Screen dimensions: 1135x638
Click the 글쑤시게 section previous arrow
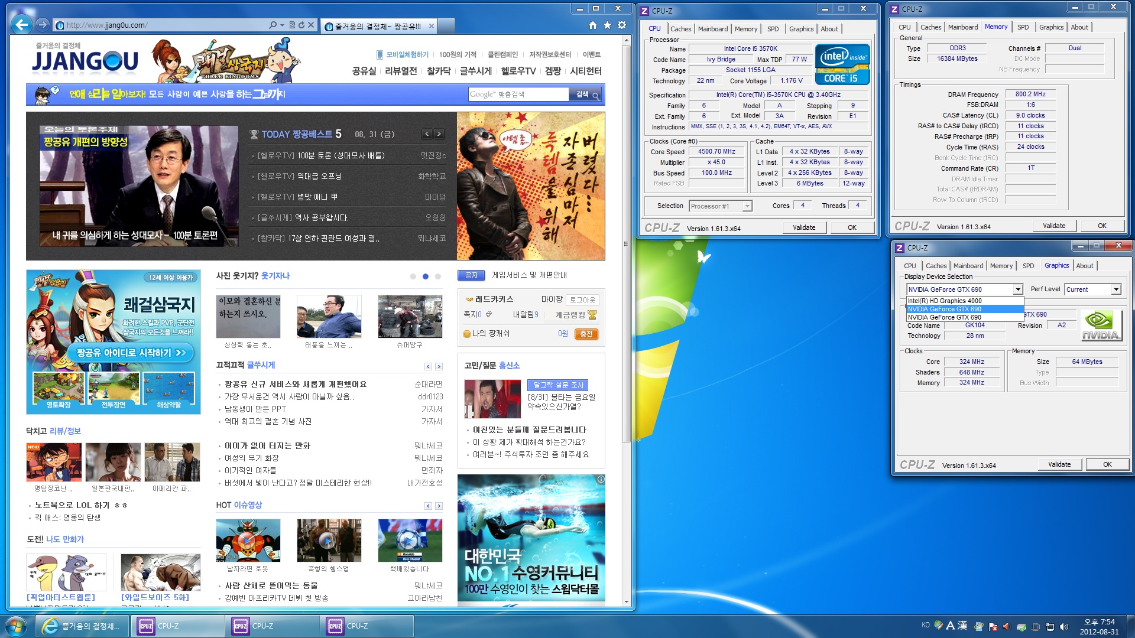428,367
